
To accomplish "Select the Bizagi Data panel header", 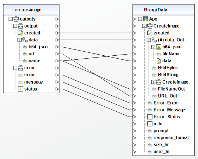I will point(163,10).
